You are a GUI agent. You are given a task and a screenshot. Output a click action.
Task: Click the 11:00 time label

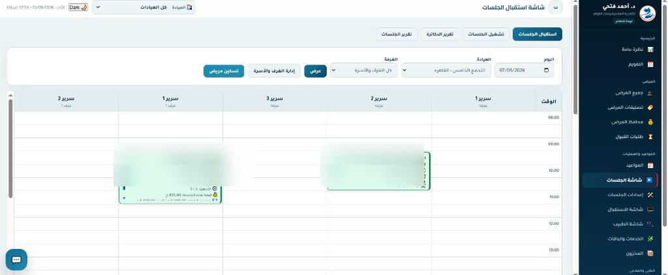(553, 197)
